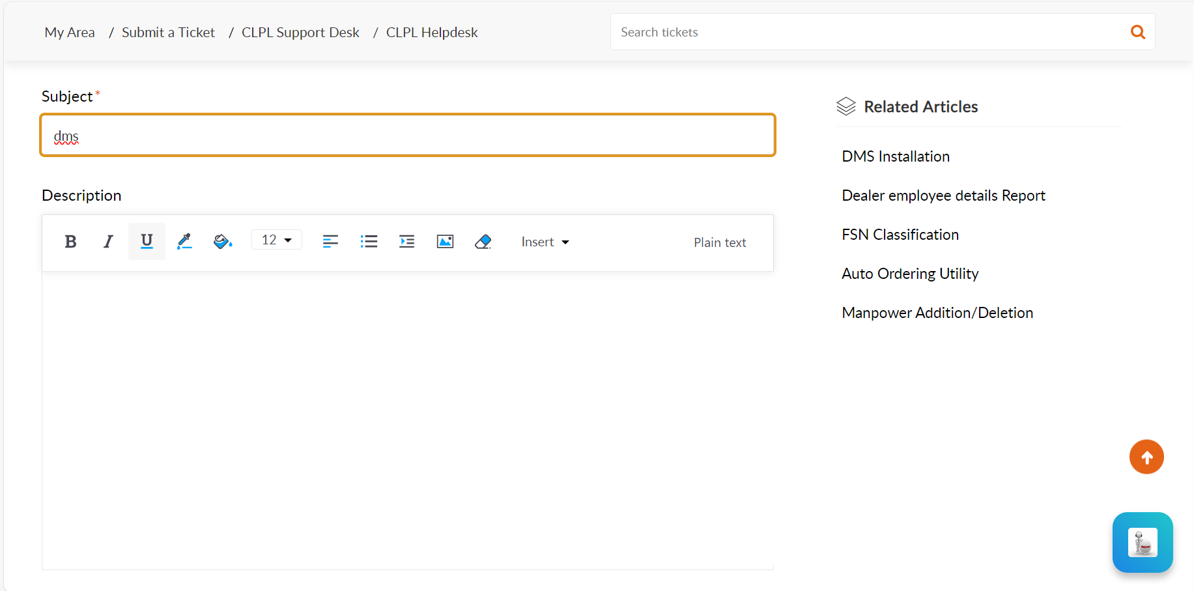Insert an image into description
Screen dimensions: 1194x591
[445, 242]
